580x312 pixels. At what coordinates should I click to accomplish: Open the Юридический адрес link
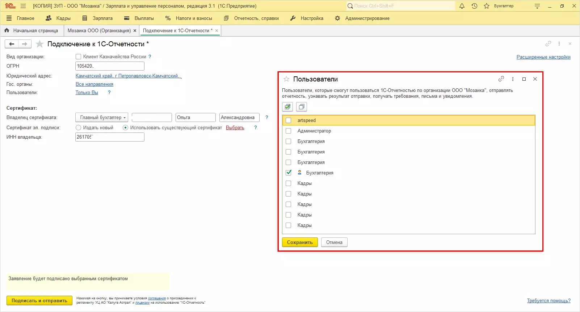click(x=129, y=76)
